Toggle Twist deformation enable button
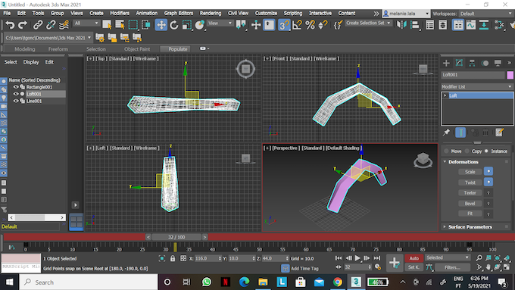 click(x=488, y=182)
